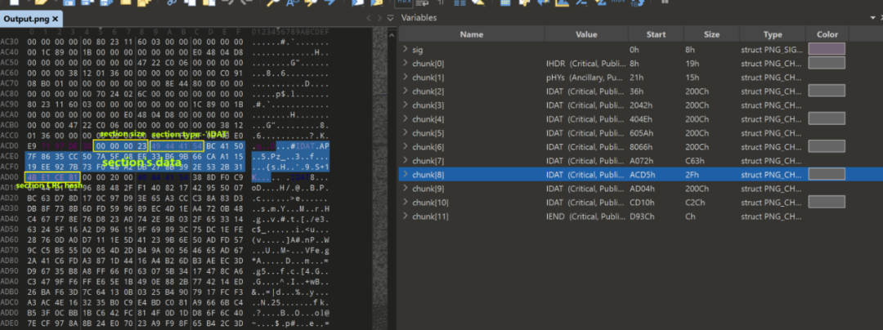Pick the color swatch for chunk[2]
Image resolution: width=883 pixels, height=330 pixels.
pos(827,91)
